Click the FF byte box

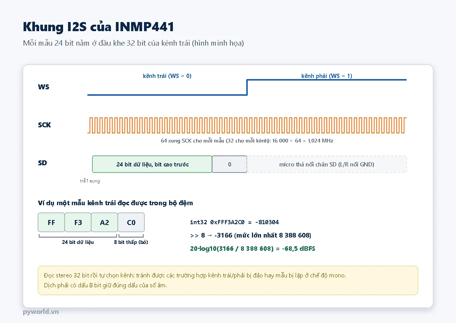(51, 222)
